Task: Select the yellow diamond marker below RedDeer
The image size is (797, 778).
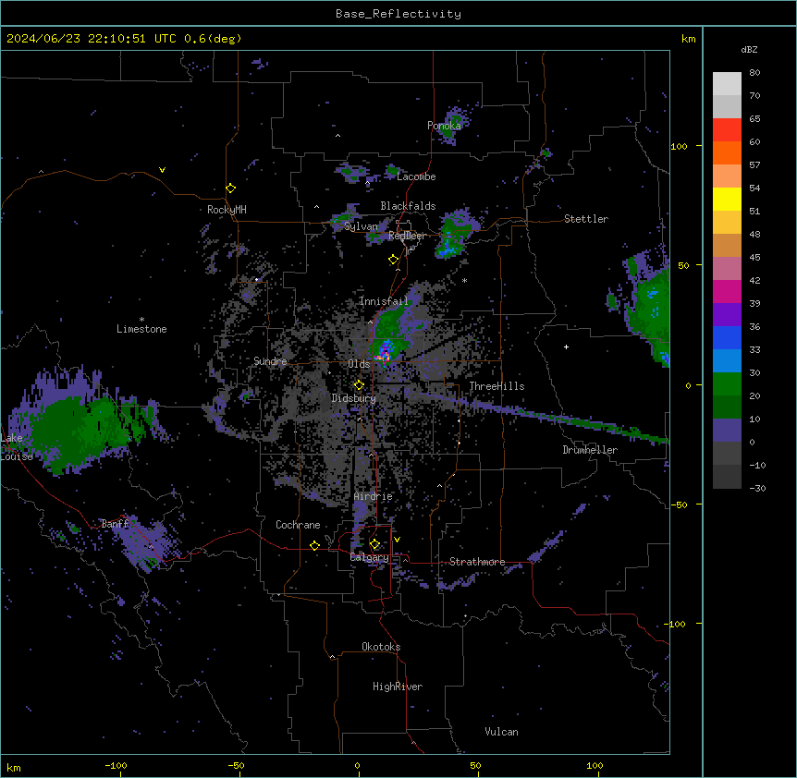Action: [x=394, y=260]
